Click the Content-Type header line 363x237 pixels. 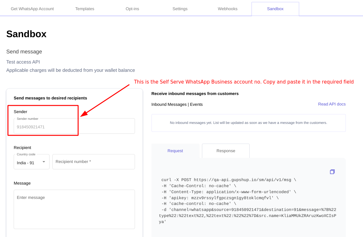tap(229, 192)
